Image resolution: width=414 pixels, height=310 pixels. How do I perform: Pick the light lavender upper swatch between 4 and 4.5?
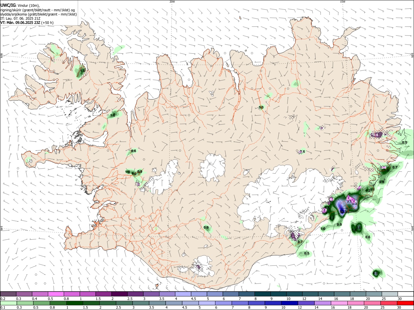pyautogui.click(x=183, y=294)
